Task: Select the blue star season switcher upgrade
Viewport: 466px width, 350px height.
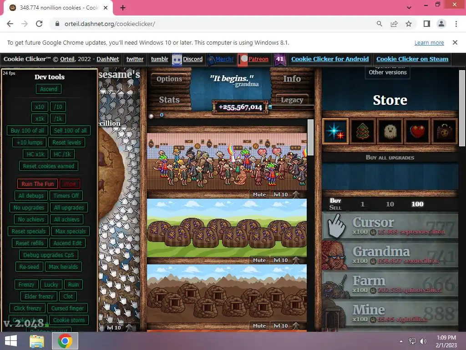Action: tap(335, 131)
